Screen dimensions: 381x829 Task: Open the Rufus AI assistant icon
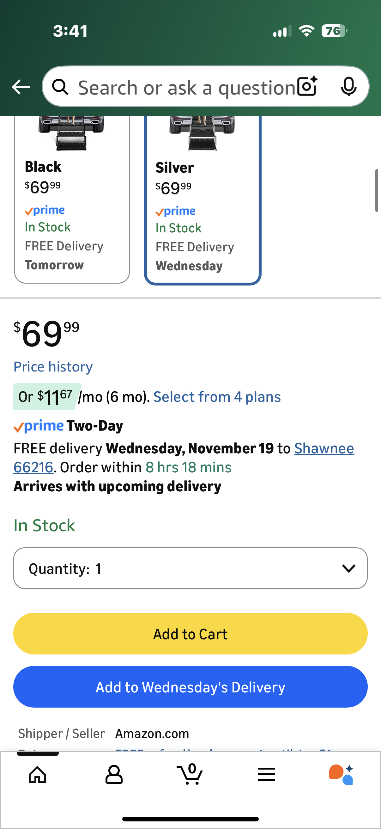click(x=341, y=774)
